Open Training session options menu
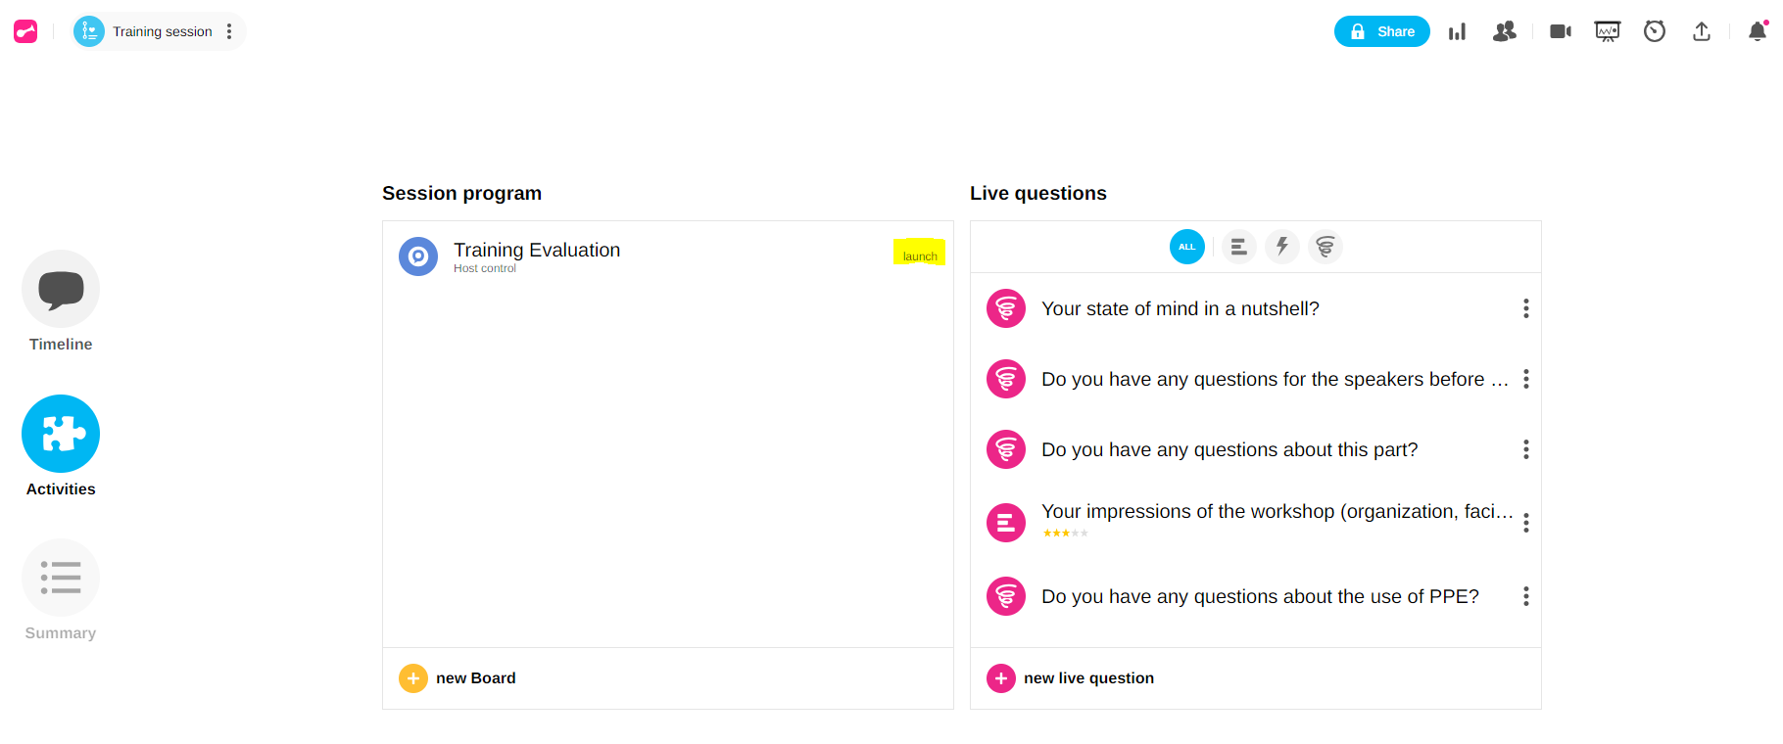The height and width of the screenshot is (744, 1783). [x=229, y=31]
